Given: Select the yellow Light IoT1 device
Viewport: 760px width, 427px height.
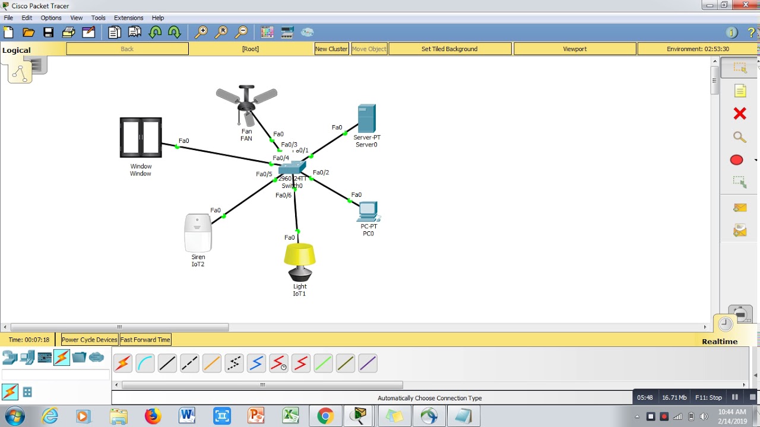Looking at the screenshot, I should click(x=300, y=263).
